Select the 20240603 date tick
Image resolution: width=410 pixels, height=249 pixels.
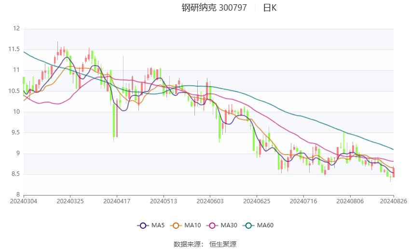pyautogui.click(x=210, y=201)
